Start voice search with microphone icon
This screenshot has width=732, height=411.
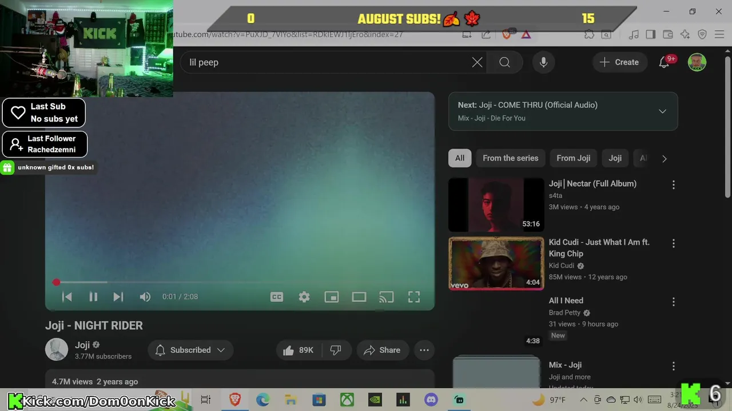[x=543, y=62]
